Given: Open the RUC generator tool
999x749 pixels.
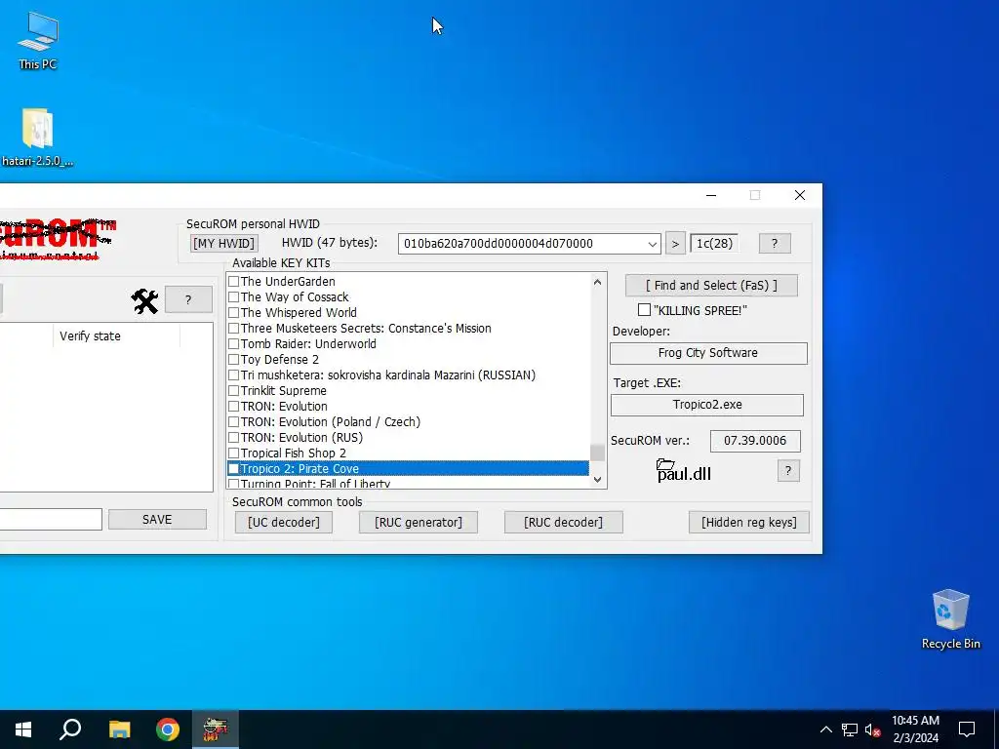Looking at the screenshot, I should click(418, 523).
